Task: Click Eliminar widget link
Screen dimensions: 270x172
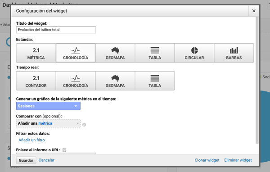Action: pos(238,160)
